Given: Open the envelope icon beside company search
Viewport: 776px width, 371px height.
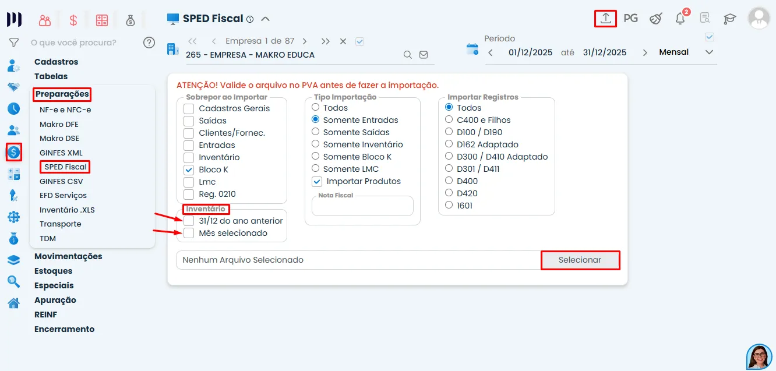Looking at the screenshot, I should [424, 54].
